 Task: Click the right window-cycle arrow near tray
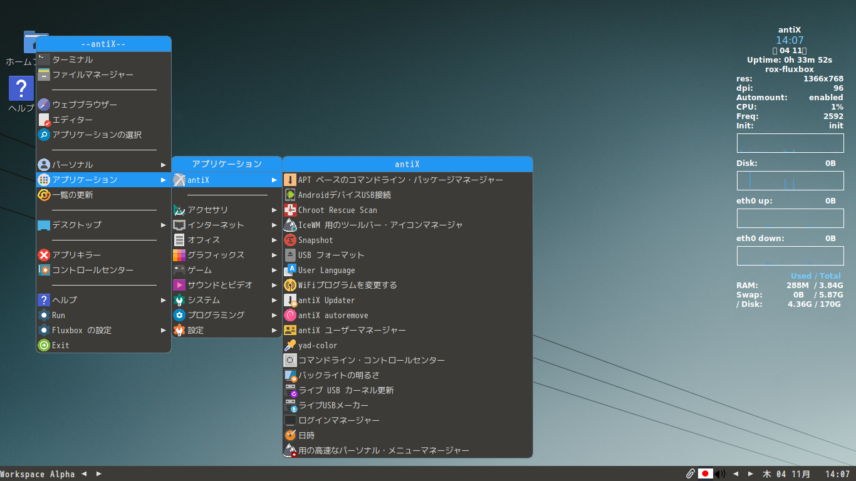(751, 473)
